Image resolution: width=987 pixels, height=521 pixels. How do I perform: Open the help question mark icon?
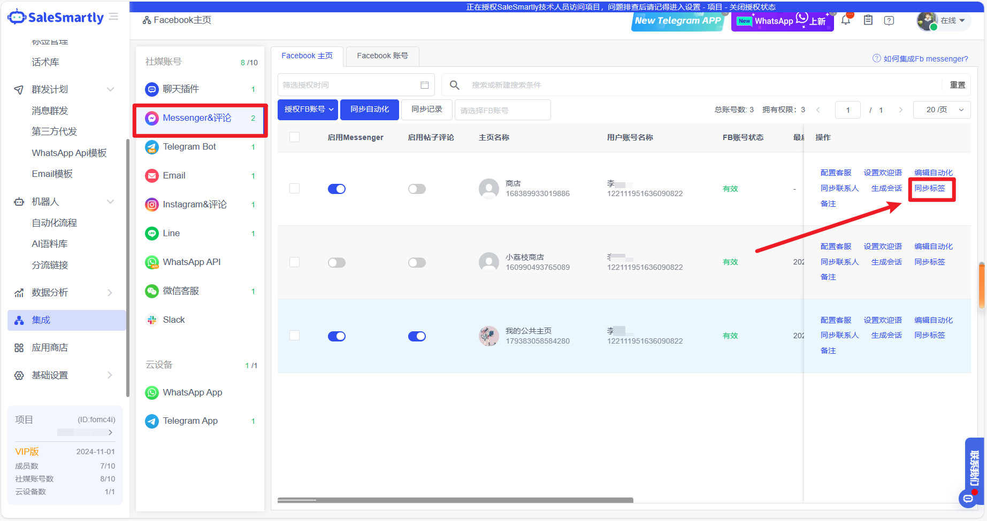(x=889, y=20)
